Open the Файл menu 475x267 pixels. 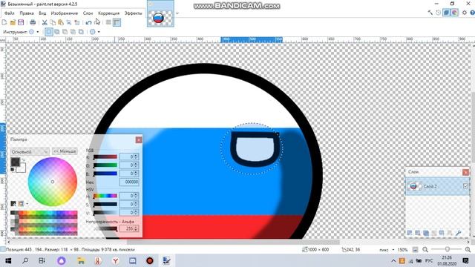point(10,13)
